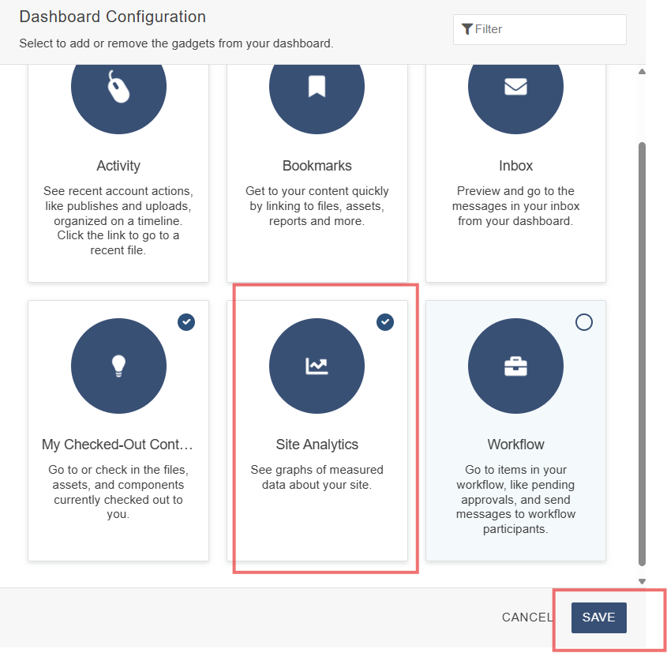Click the My Checked-Out Content lightbulb icon
This screenshot has width=667, height=653.
[118, 366]
